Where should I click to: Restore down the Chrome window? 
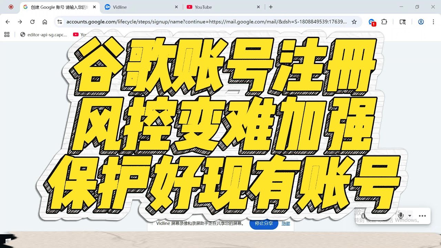point(417,7)
